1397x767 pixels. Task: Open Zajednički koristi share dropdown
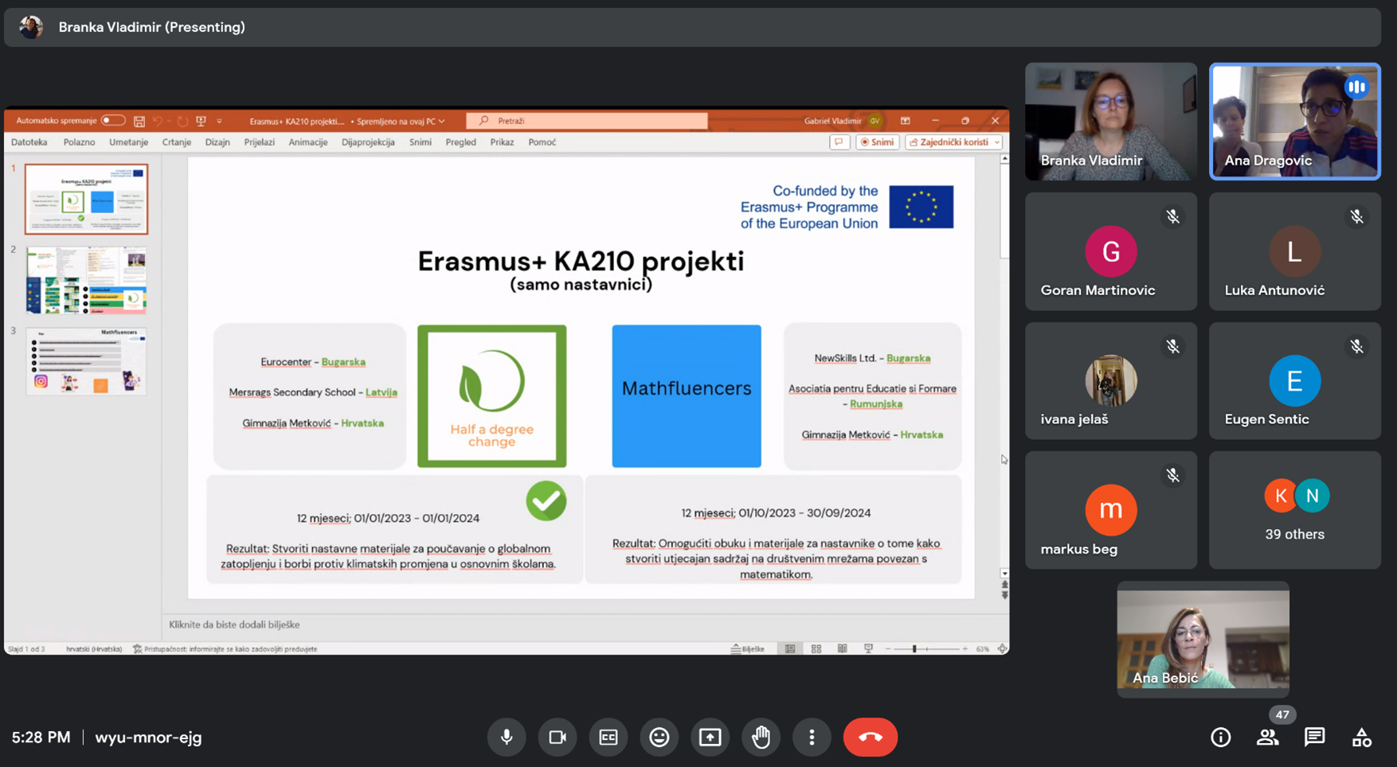tap(953, 142)
